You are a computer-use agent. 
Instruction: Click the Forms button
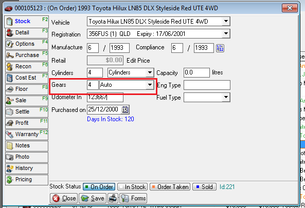click(x=133, y=198)
